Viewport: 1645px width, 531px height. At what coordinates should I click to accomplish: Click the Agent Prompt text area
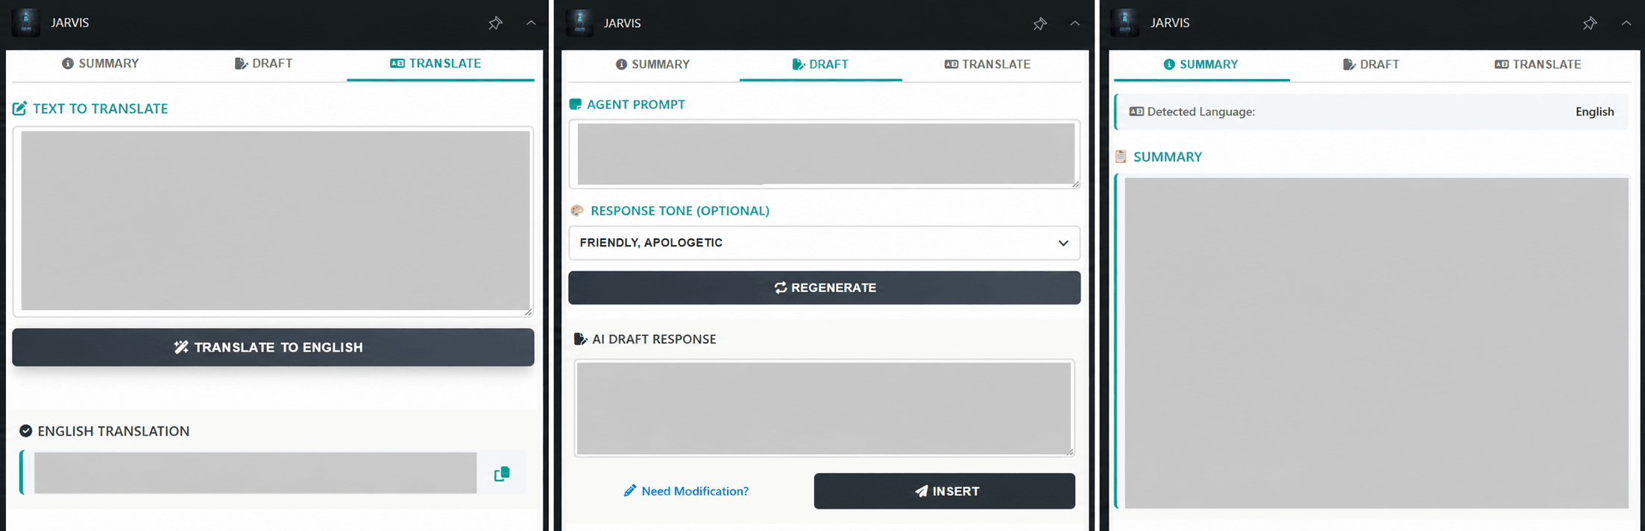(x=824, y=154)
